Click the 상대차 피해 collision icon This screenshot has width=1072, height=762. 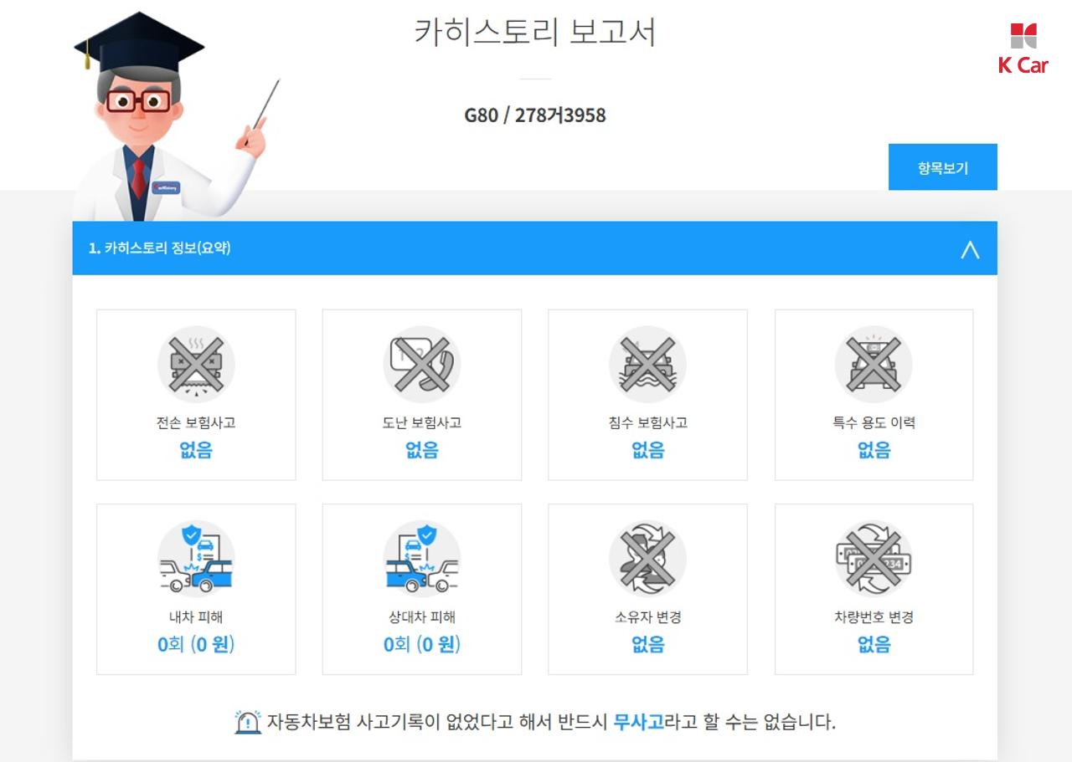[x=422, y=558]
